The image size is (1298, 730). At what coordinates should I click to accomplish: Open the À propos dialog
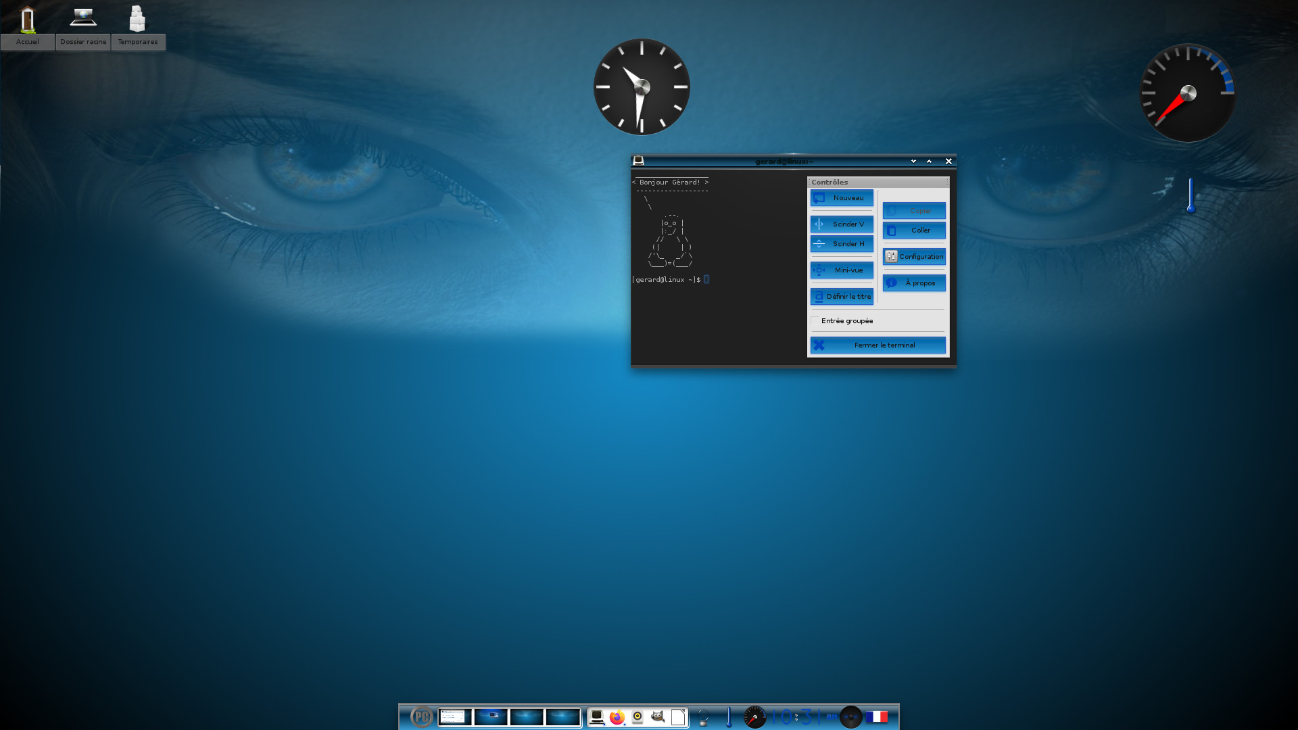914,283
